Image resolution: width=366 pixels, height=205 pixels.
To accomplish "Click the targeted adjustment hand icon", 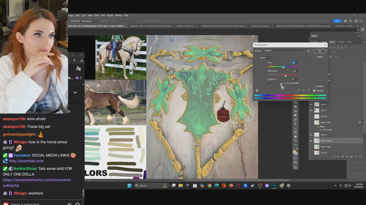I will pos(257,90).
